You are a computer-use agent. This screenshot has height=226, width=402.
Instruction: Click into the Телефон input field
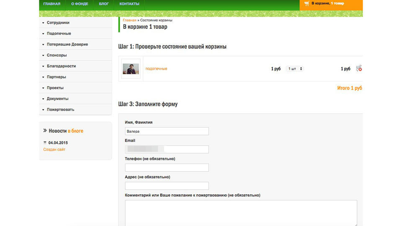tap(167, 167)
